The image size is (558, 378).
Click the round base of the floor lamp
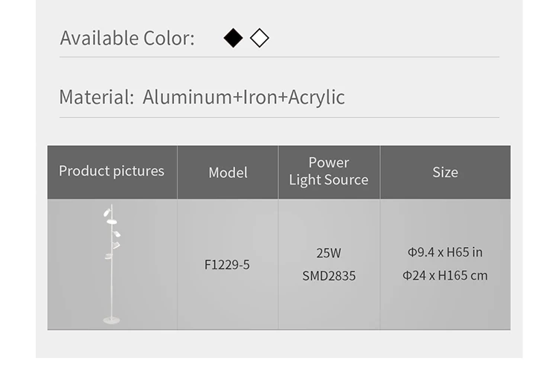click(112, 321)
